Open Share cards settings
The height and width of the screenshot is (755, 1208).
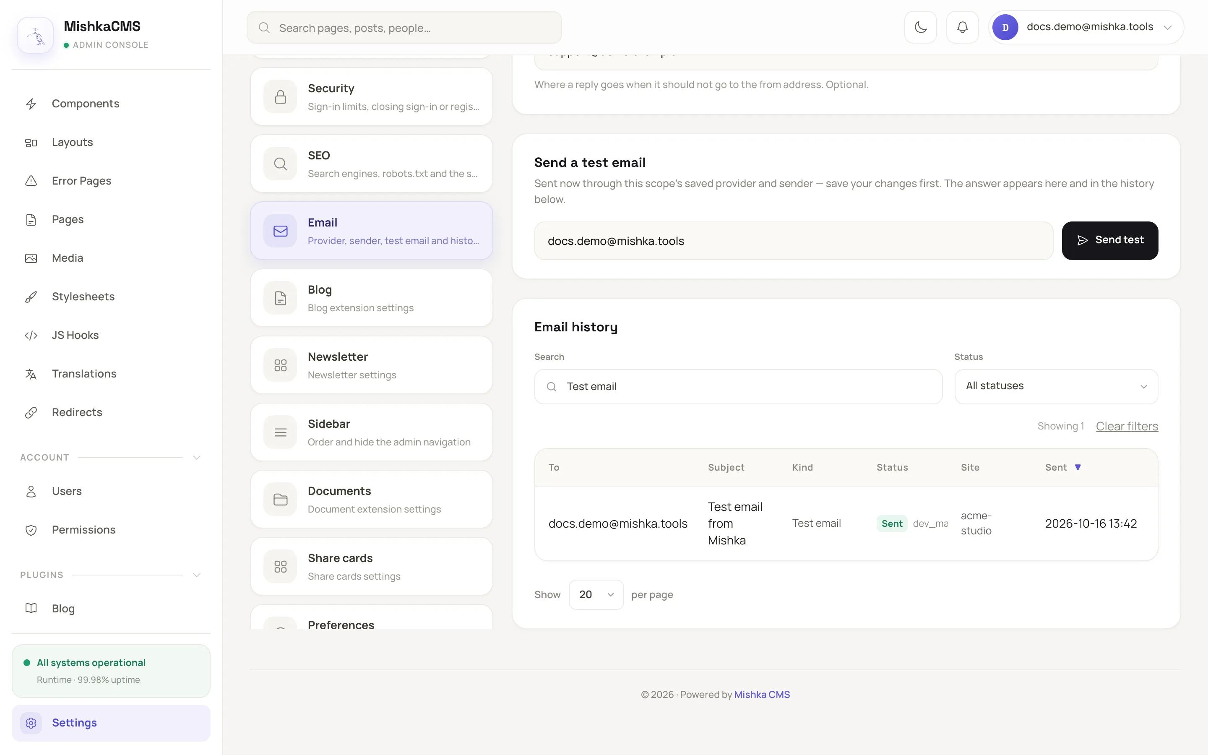click(371, 566)
